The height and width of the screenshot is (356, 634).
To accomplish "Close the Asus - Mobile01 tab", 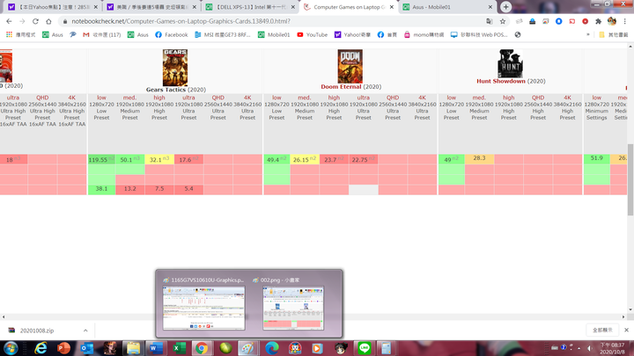I will click(x=490, y=7).
